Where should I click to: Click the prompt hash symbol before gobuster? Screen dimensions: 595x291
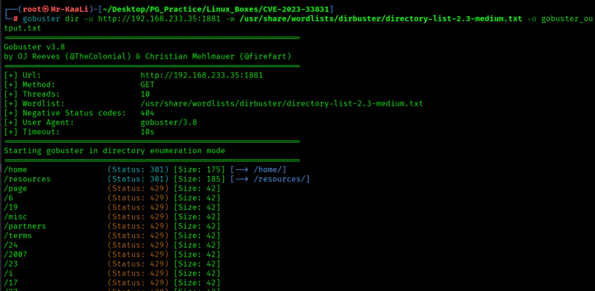pyautogui.click(x=16, y=18)
